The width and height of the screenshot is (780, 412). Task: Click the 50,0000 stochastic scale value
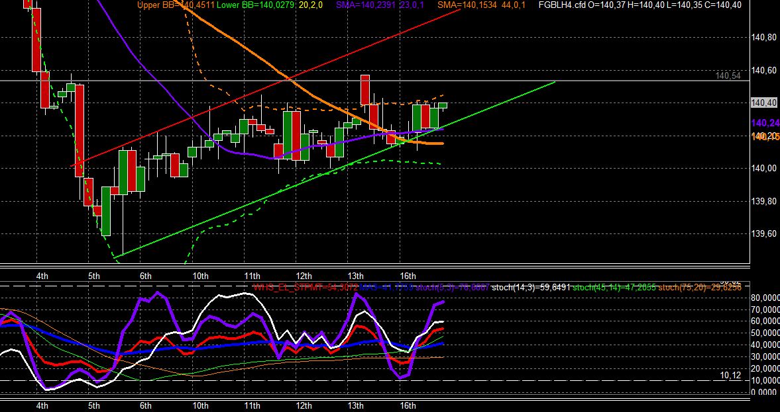click(765, 333)
